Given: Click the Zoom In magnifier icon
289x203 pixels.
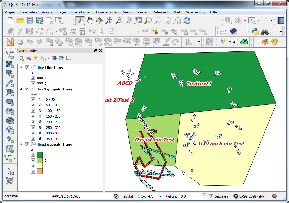Looking at the screenshot, I should tap(109, 21).
